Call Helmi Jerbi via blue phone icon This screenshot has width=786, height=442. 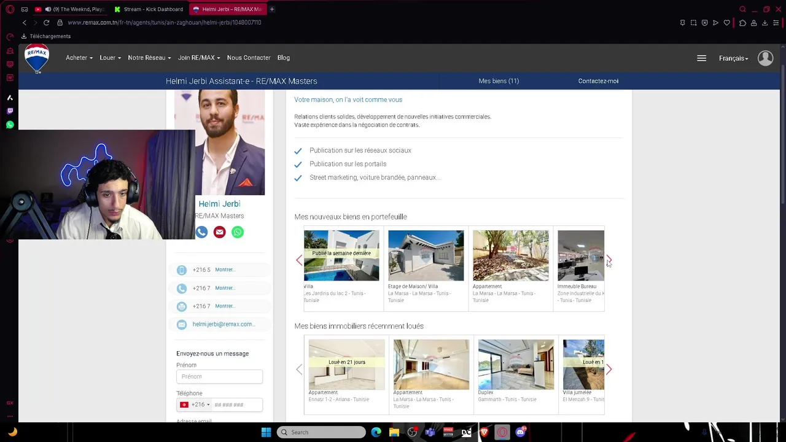(201, 232)
